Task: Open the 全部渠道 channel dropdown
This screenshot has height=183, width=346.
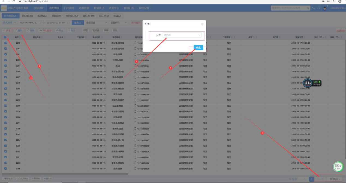Action: (97, 23)
